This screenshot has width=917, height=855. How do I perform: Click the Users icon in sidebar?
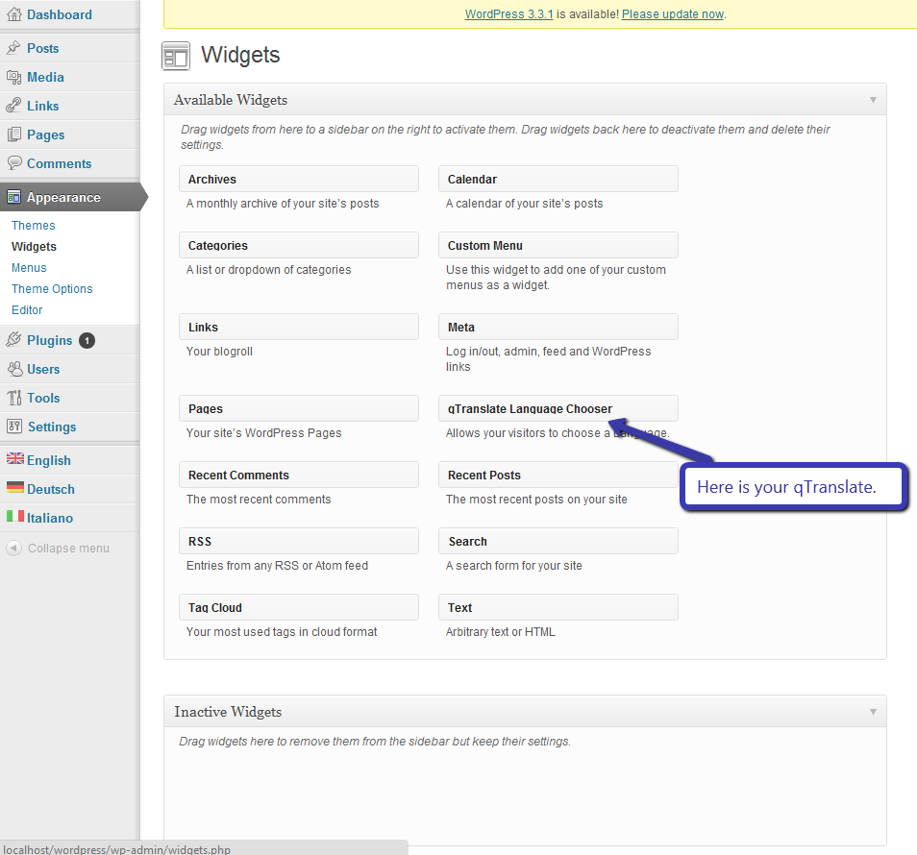[x=14, y=369]
